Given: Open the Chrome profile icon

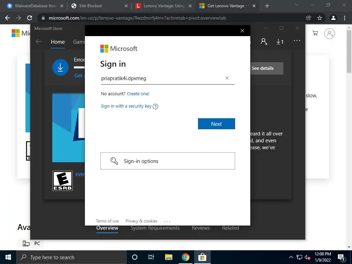Looking at the screenshot, I should pos(333,18).
